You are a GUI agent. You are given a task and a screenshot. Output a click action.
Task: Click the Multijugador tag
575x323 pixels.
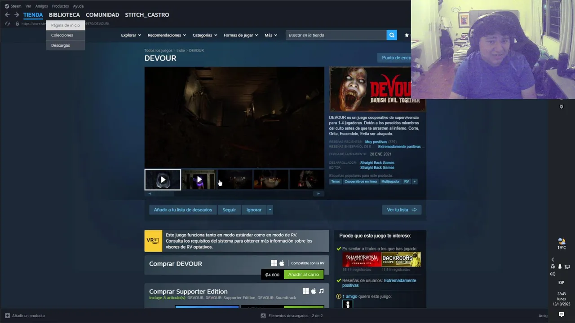390,182
